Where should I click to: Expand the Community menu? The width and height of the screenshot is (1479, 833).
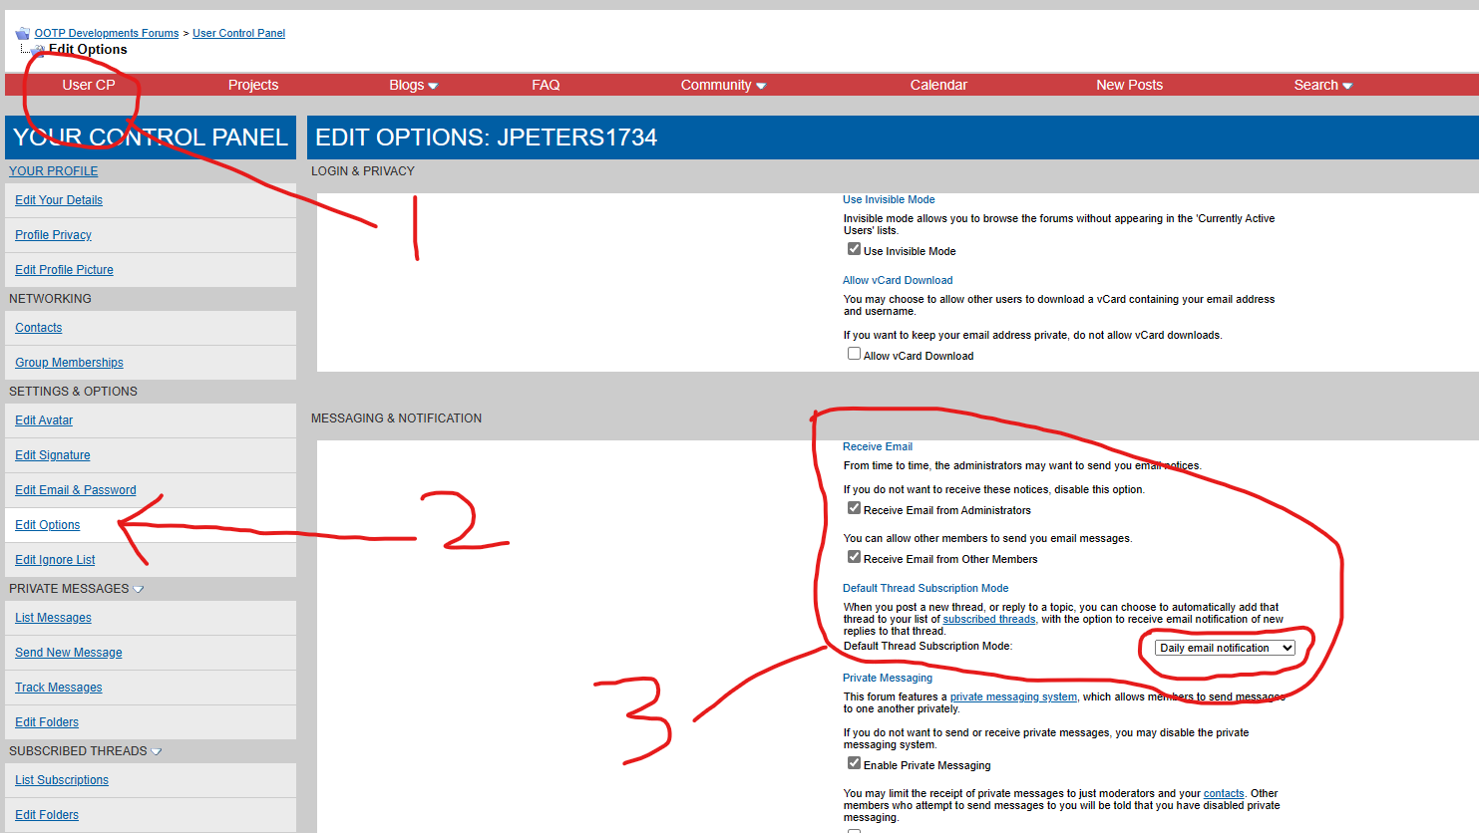click(x=723, y=86)
